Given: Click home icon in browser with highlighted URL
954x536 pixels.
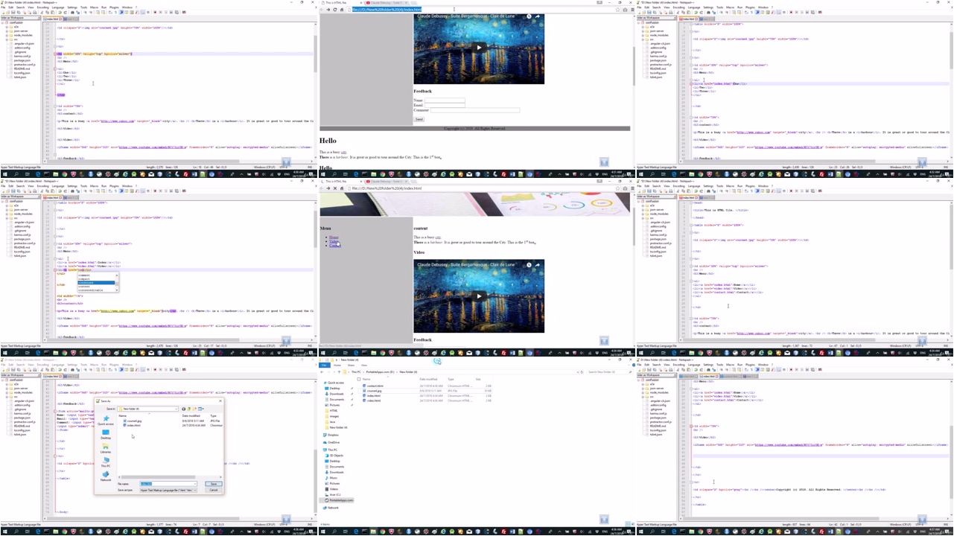Looking at the screenshot, I should (342, 10).
